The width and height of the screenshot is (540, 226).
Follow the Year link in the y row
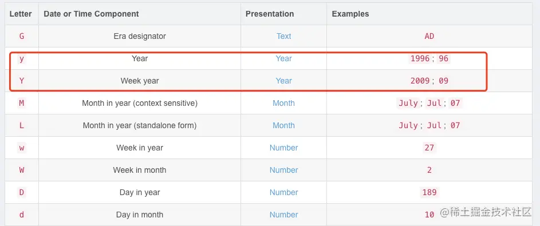(x=283, y=58)
